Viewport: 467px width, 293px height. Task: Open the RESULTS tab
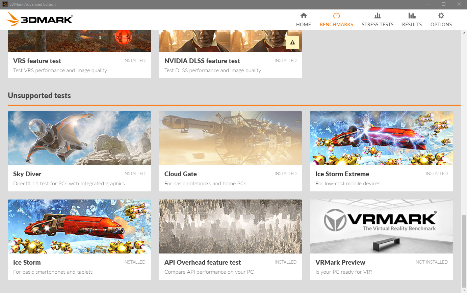(x=412, y=20)
